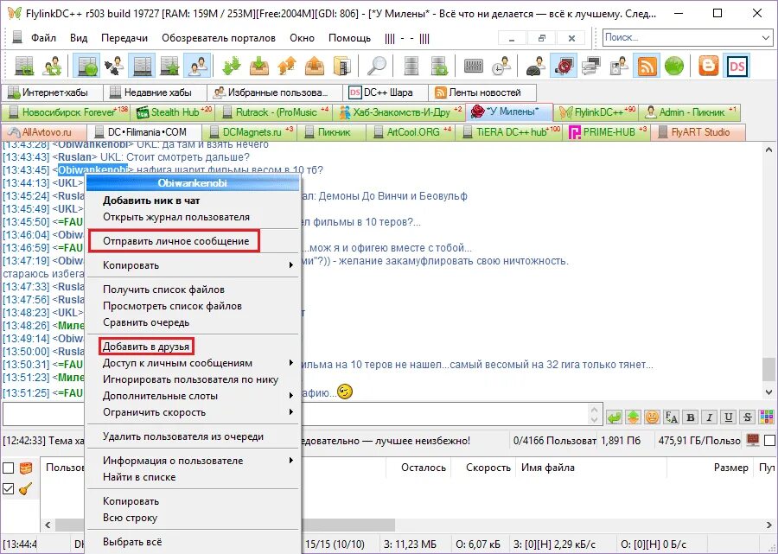Click the green send message arrow button
Viewport: 778px width, 554px height.
(615, 417)
